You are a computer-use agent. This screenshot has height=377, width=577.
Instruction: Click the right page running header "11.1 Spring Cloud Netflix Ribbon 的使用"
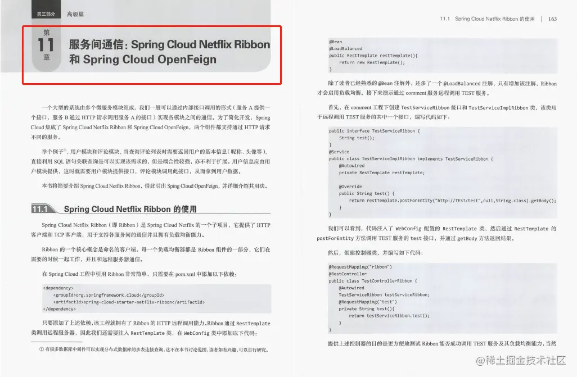point(487,19)
